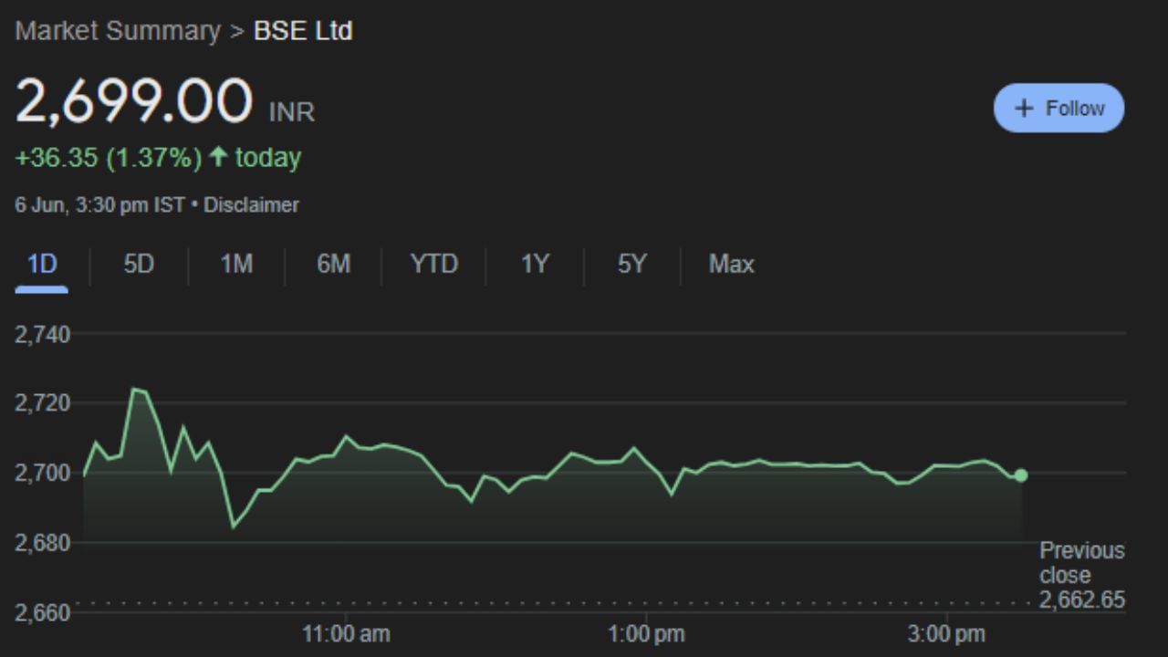Viewport: 1168px width, 657px height.
Task: Click the green up arrow beside today
Action: [x=217, y=157]
